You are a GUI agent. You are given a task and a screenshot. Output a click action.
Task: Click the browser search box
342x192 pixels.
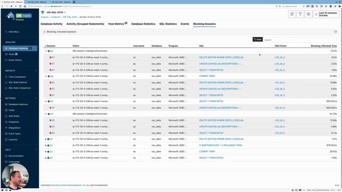(293, 6)
